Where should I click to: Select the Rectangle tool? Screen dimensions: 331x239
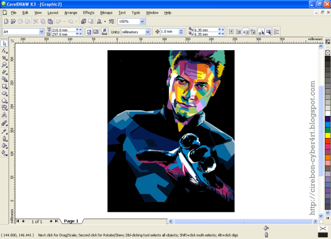click(x=4, y=86)
